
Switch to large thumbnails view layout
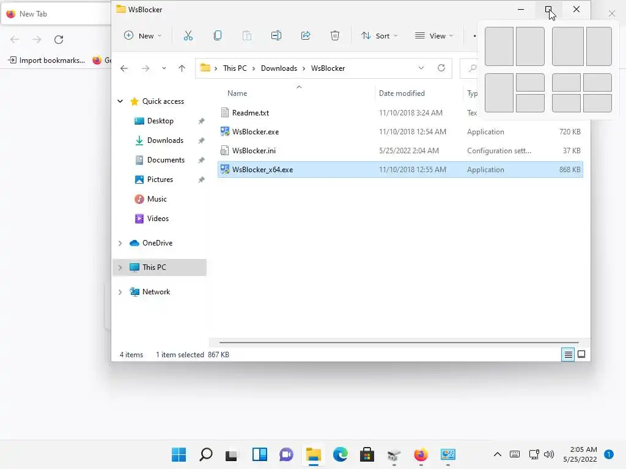pyautogui.click(x=581, y=354)
